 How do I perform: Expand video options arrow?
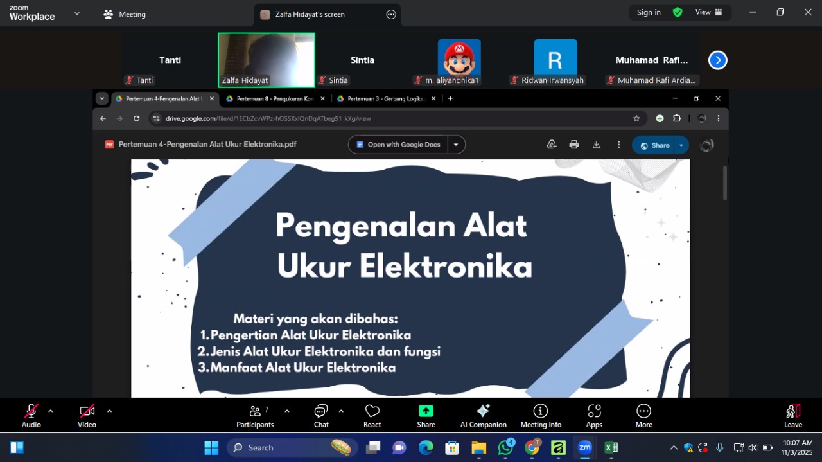pyautogui.click(x=109, y=411)
